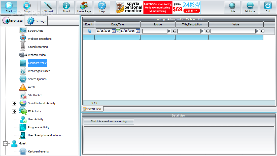Clear the Source filter
This screenshot has height=156, width=277.
[175, 31]
